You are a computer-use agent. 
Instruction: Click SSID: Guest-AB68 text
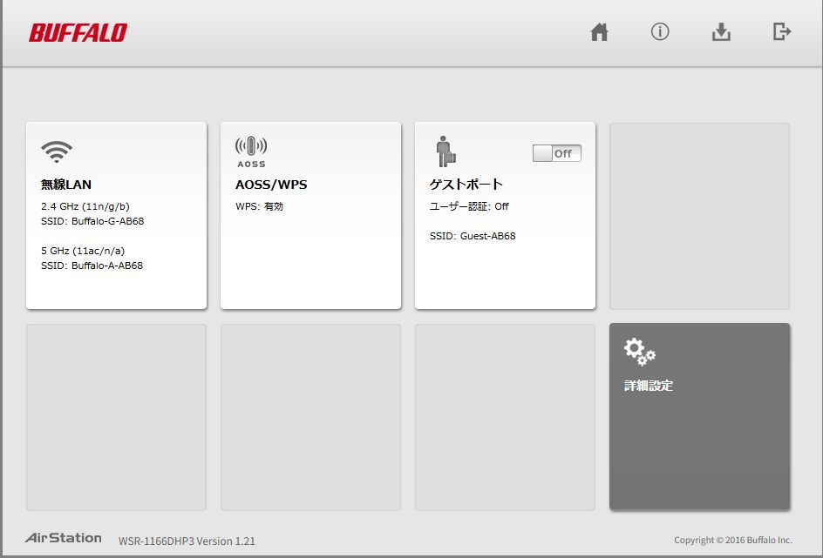473,236
